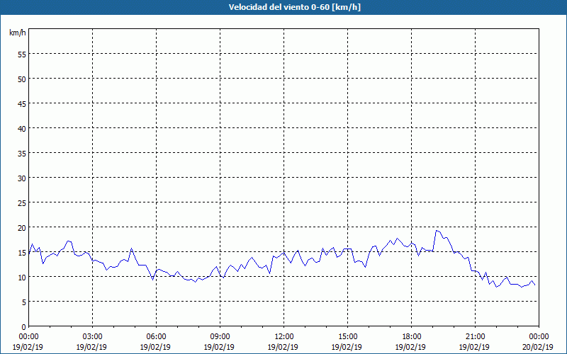Click the chart title 'Velocidad del viento 0-60 [km/h]'
The height and width of the screenshot is (354, 567).
coord(294,7)
